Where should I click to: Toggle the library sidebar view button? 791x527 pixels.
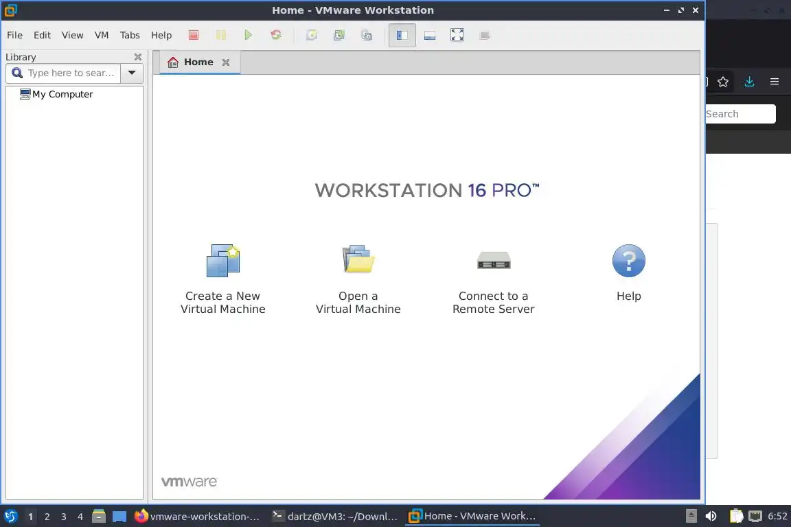402,35
